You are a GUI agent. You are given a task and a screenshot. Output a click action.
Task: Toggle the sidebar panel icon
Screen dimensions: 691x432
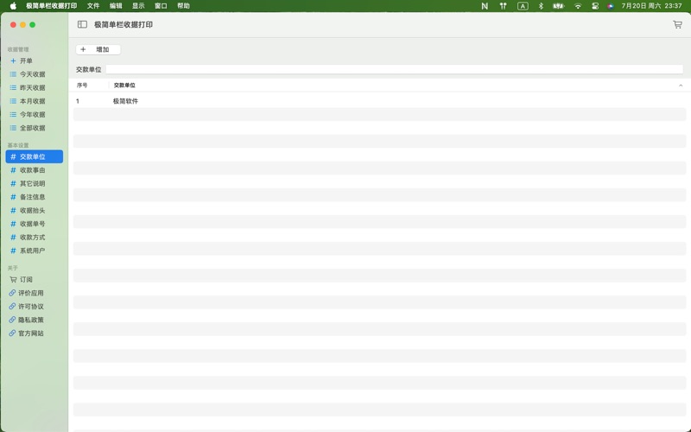(x=82, y=25)
